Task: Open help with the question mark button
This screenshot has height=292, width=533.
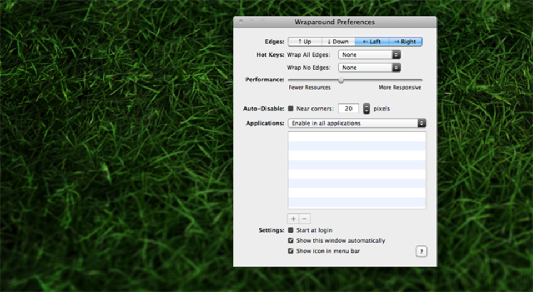Action: [x=421, y=252]
